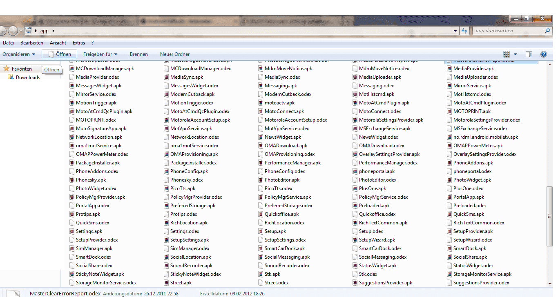This screenshot has width=558, height=297.
Task: Click the change view icon
Action: (x=507, y=54)
